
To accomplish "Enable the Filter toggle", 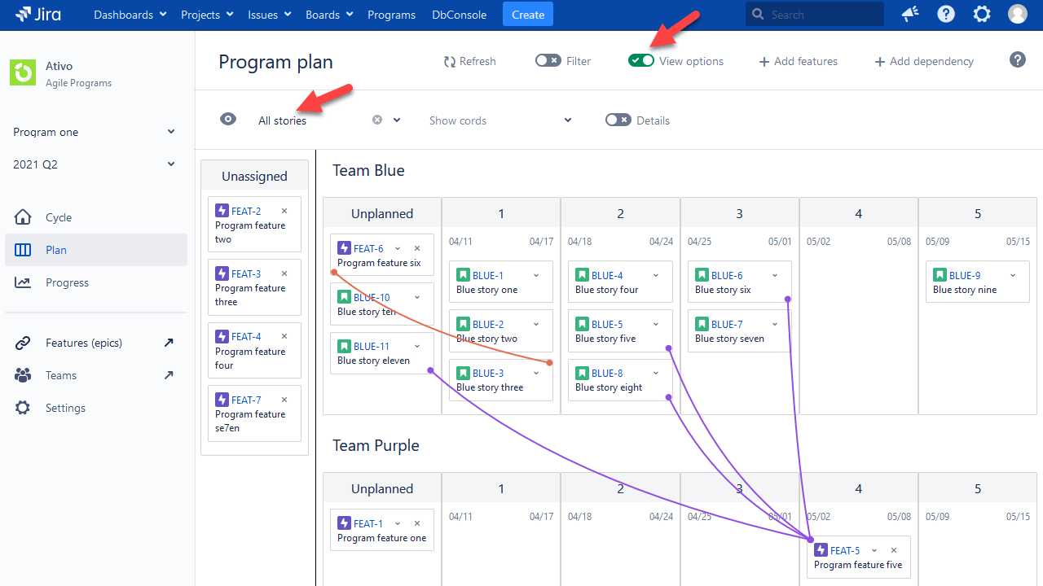I will pyautogui.click(x=547, y=60).
